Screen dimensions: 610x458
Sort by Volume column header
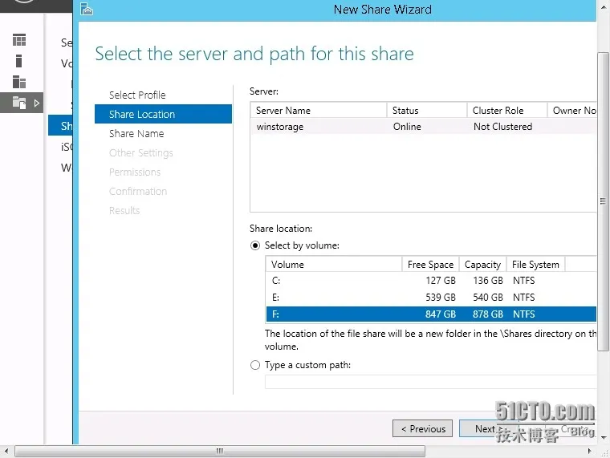click(334, 265)
